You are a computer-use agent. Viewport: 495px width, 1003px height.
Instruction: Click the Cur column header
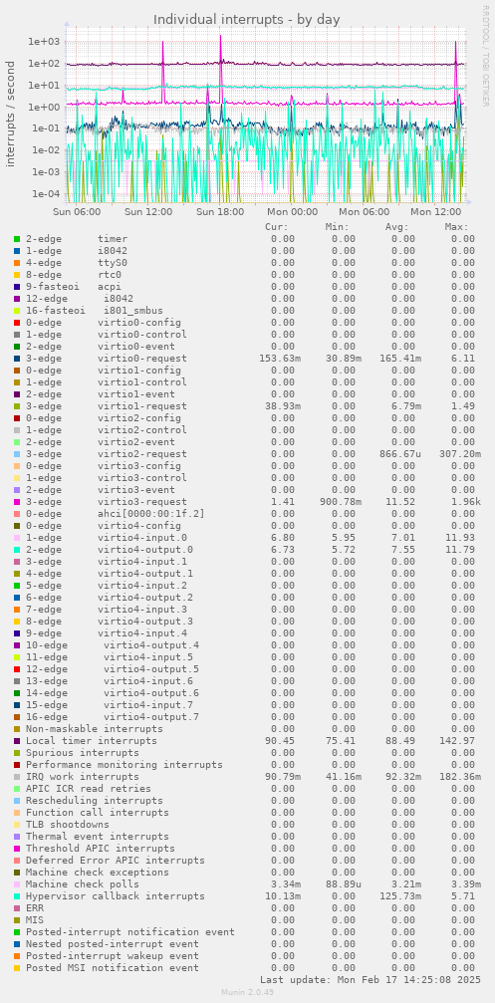276,227
